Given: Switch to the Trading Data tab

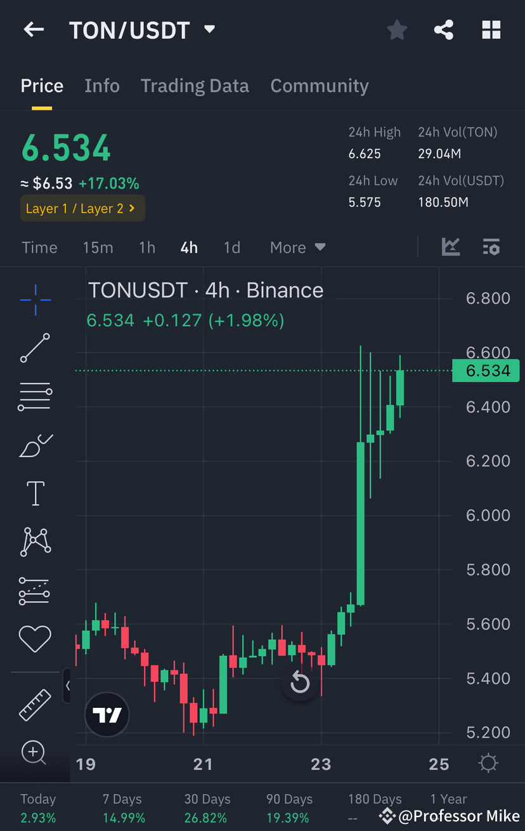Looking at the screenshot, I should [x=195, y=85].
